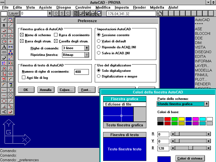216x162 pixels.
Task: Toggle Ortho mode 'O' button
Action: 56,13
